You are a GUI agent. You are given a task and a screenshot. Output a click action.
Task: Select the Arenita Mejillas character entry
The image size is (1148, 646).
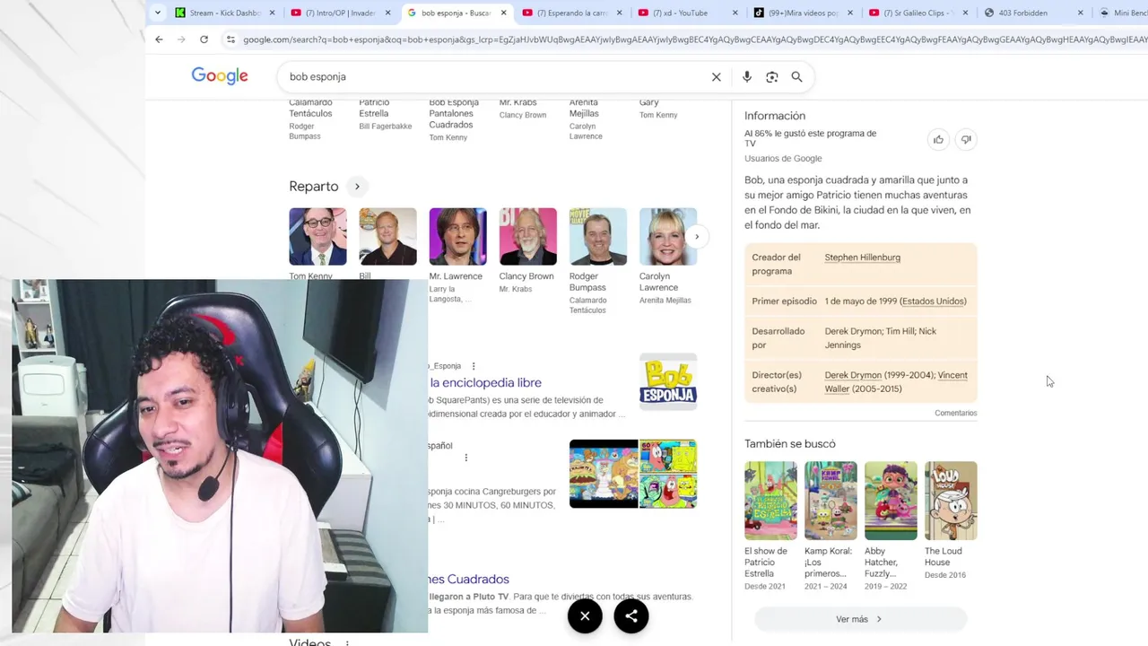tap(586, 118)
